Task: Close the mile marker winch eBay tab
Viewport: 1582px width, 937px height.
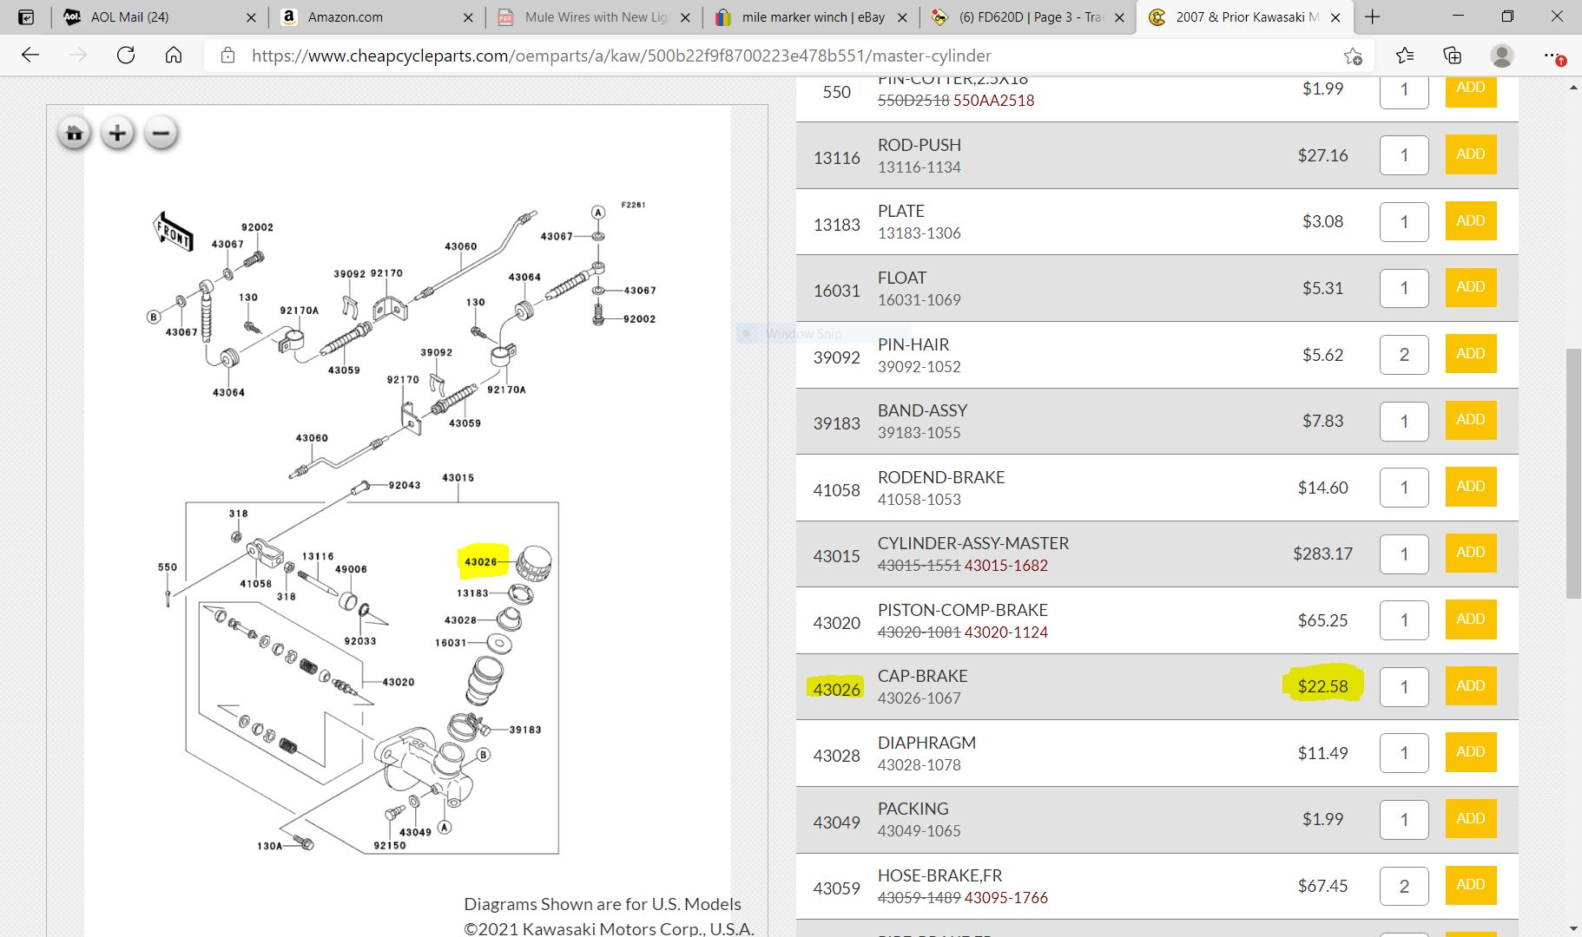Action: pyautogui.click(x=902, y=17)
